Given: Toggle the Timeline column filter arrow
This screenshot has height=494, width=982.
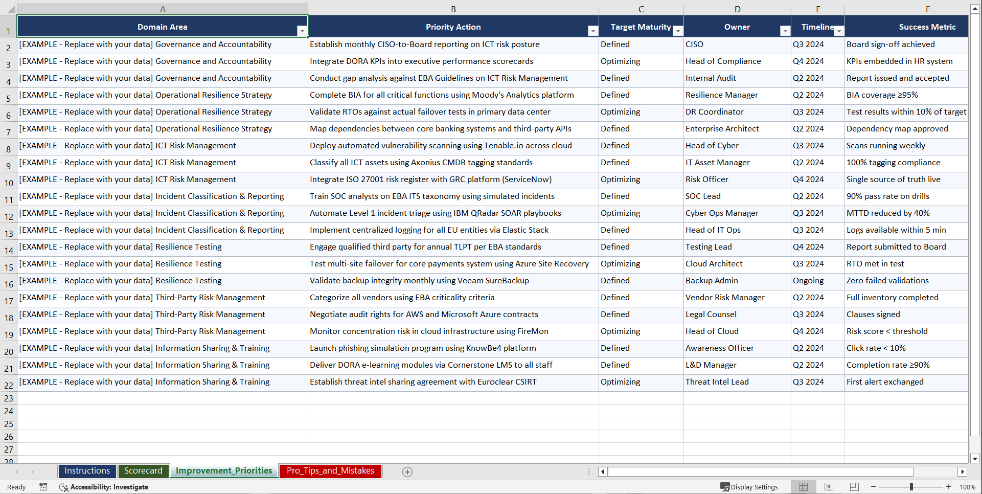Looking at the screenshot, I should [x=838, y=31].
